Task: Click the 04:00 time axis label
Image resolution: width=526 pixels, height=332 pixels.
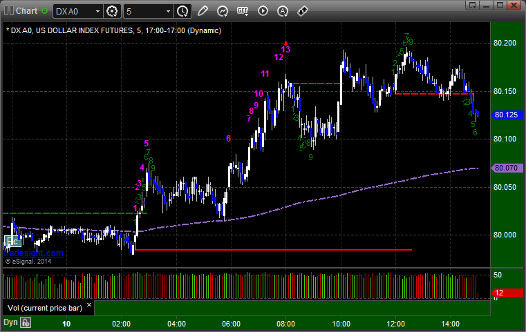Action: click(176, 324)
